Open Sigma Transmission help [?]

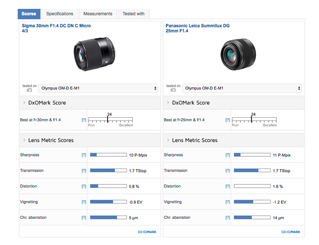(x=84, y=171)
